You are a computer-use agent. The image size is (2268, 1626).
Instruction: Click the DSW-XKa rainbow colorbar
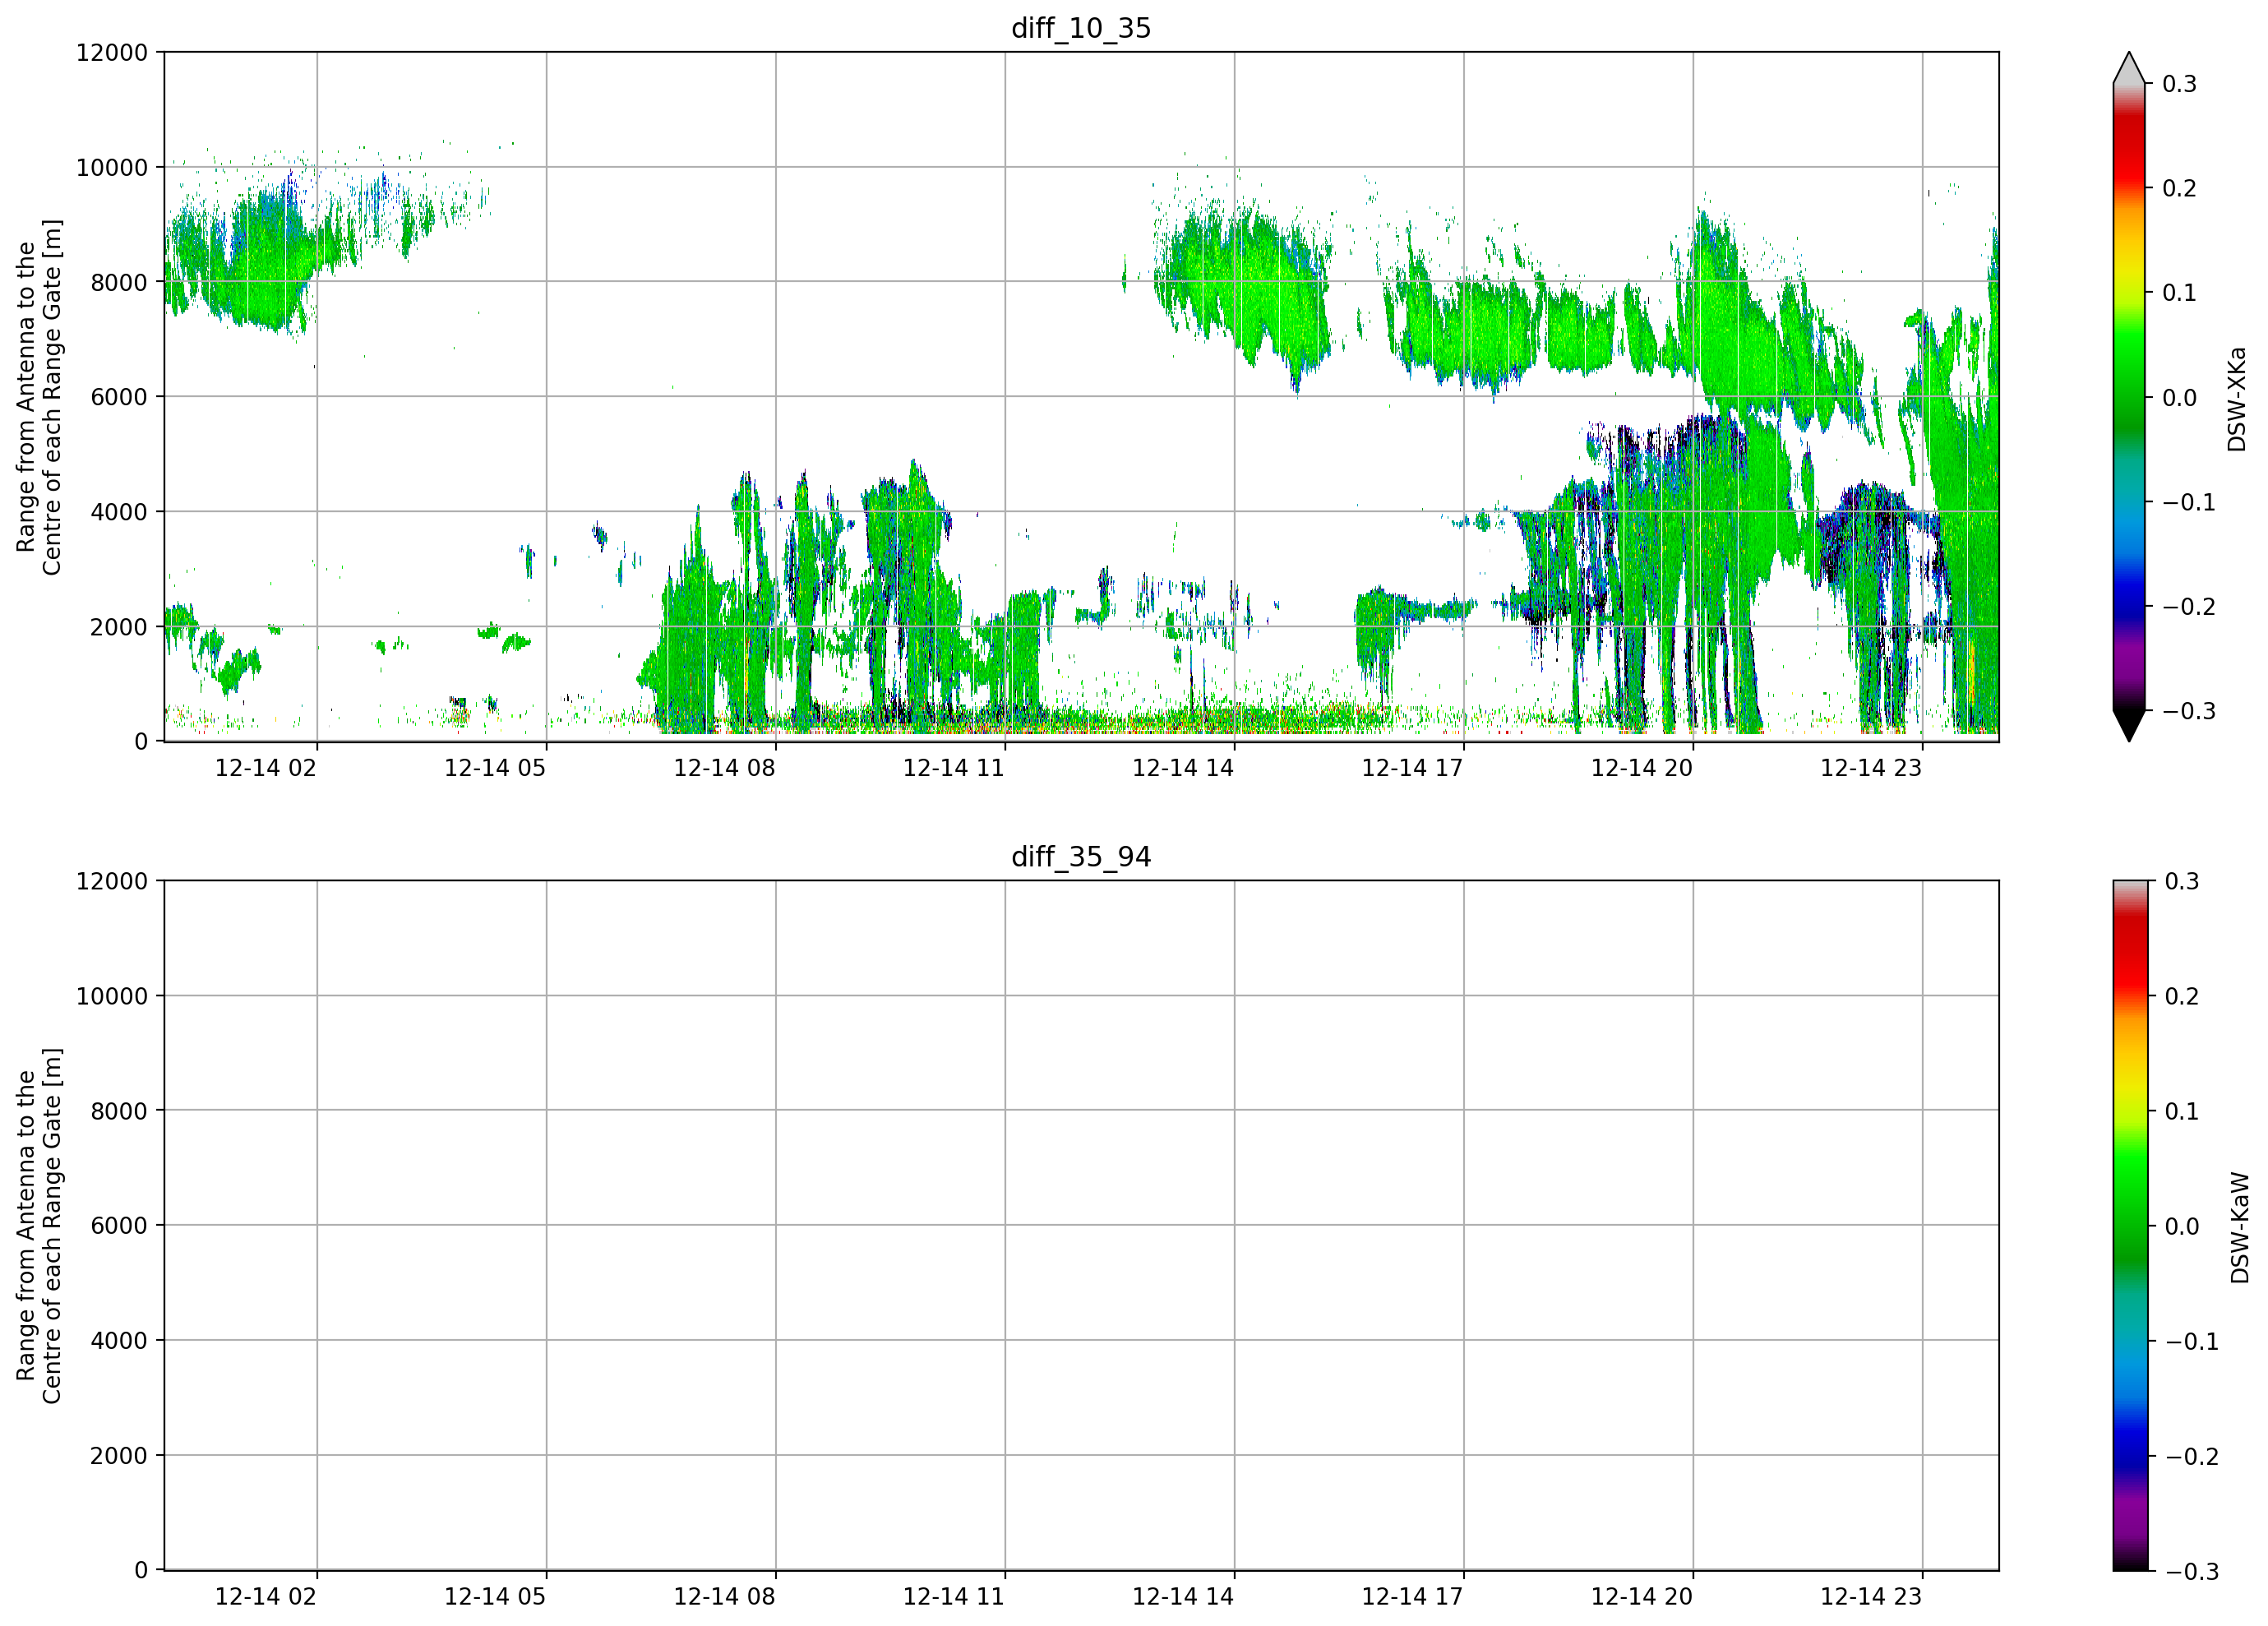click(x=2129, y=397)
